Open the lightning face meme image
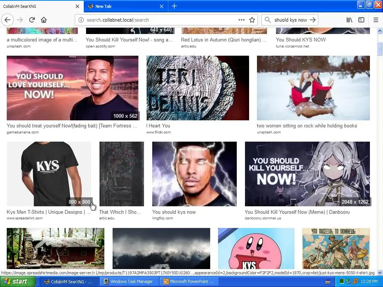This screenshot has width=383, height=287. (194, 174)
